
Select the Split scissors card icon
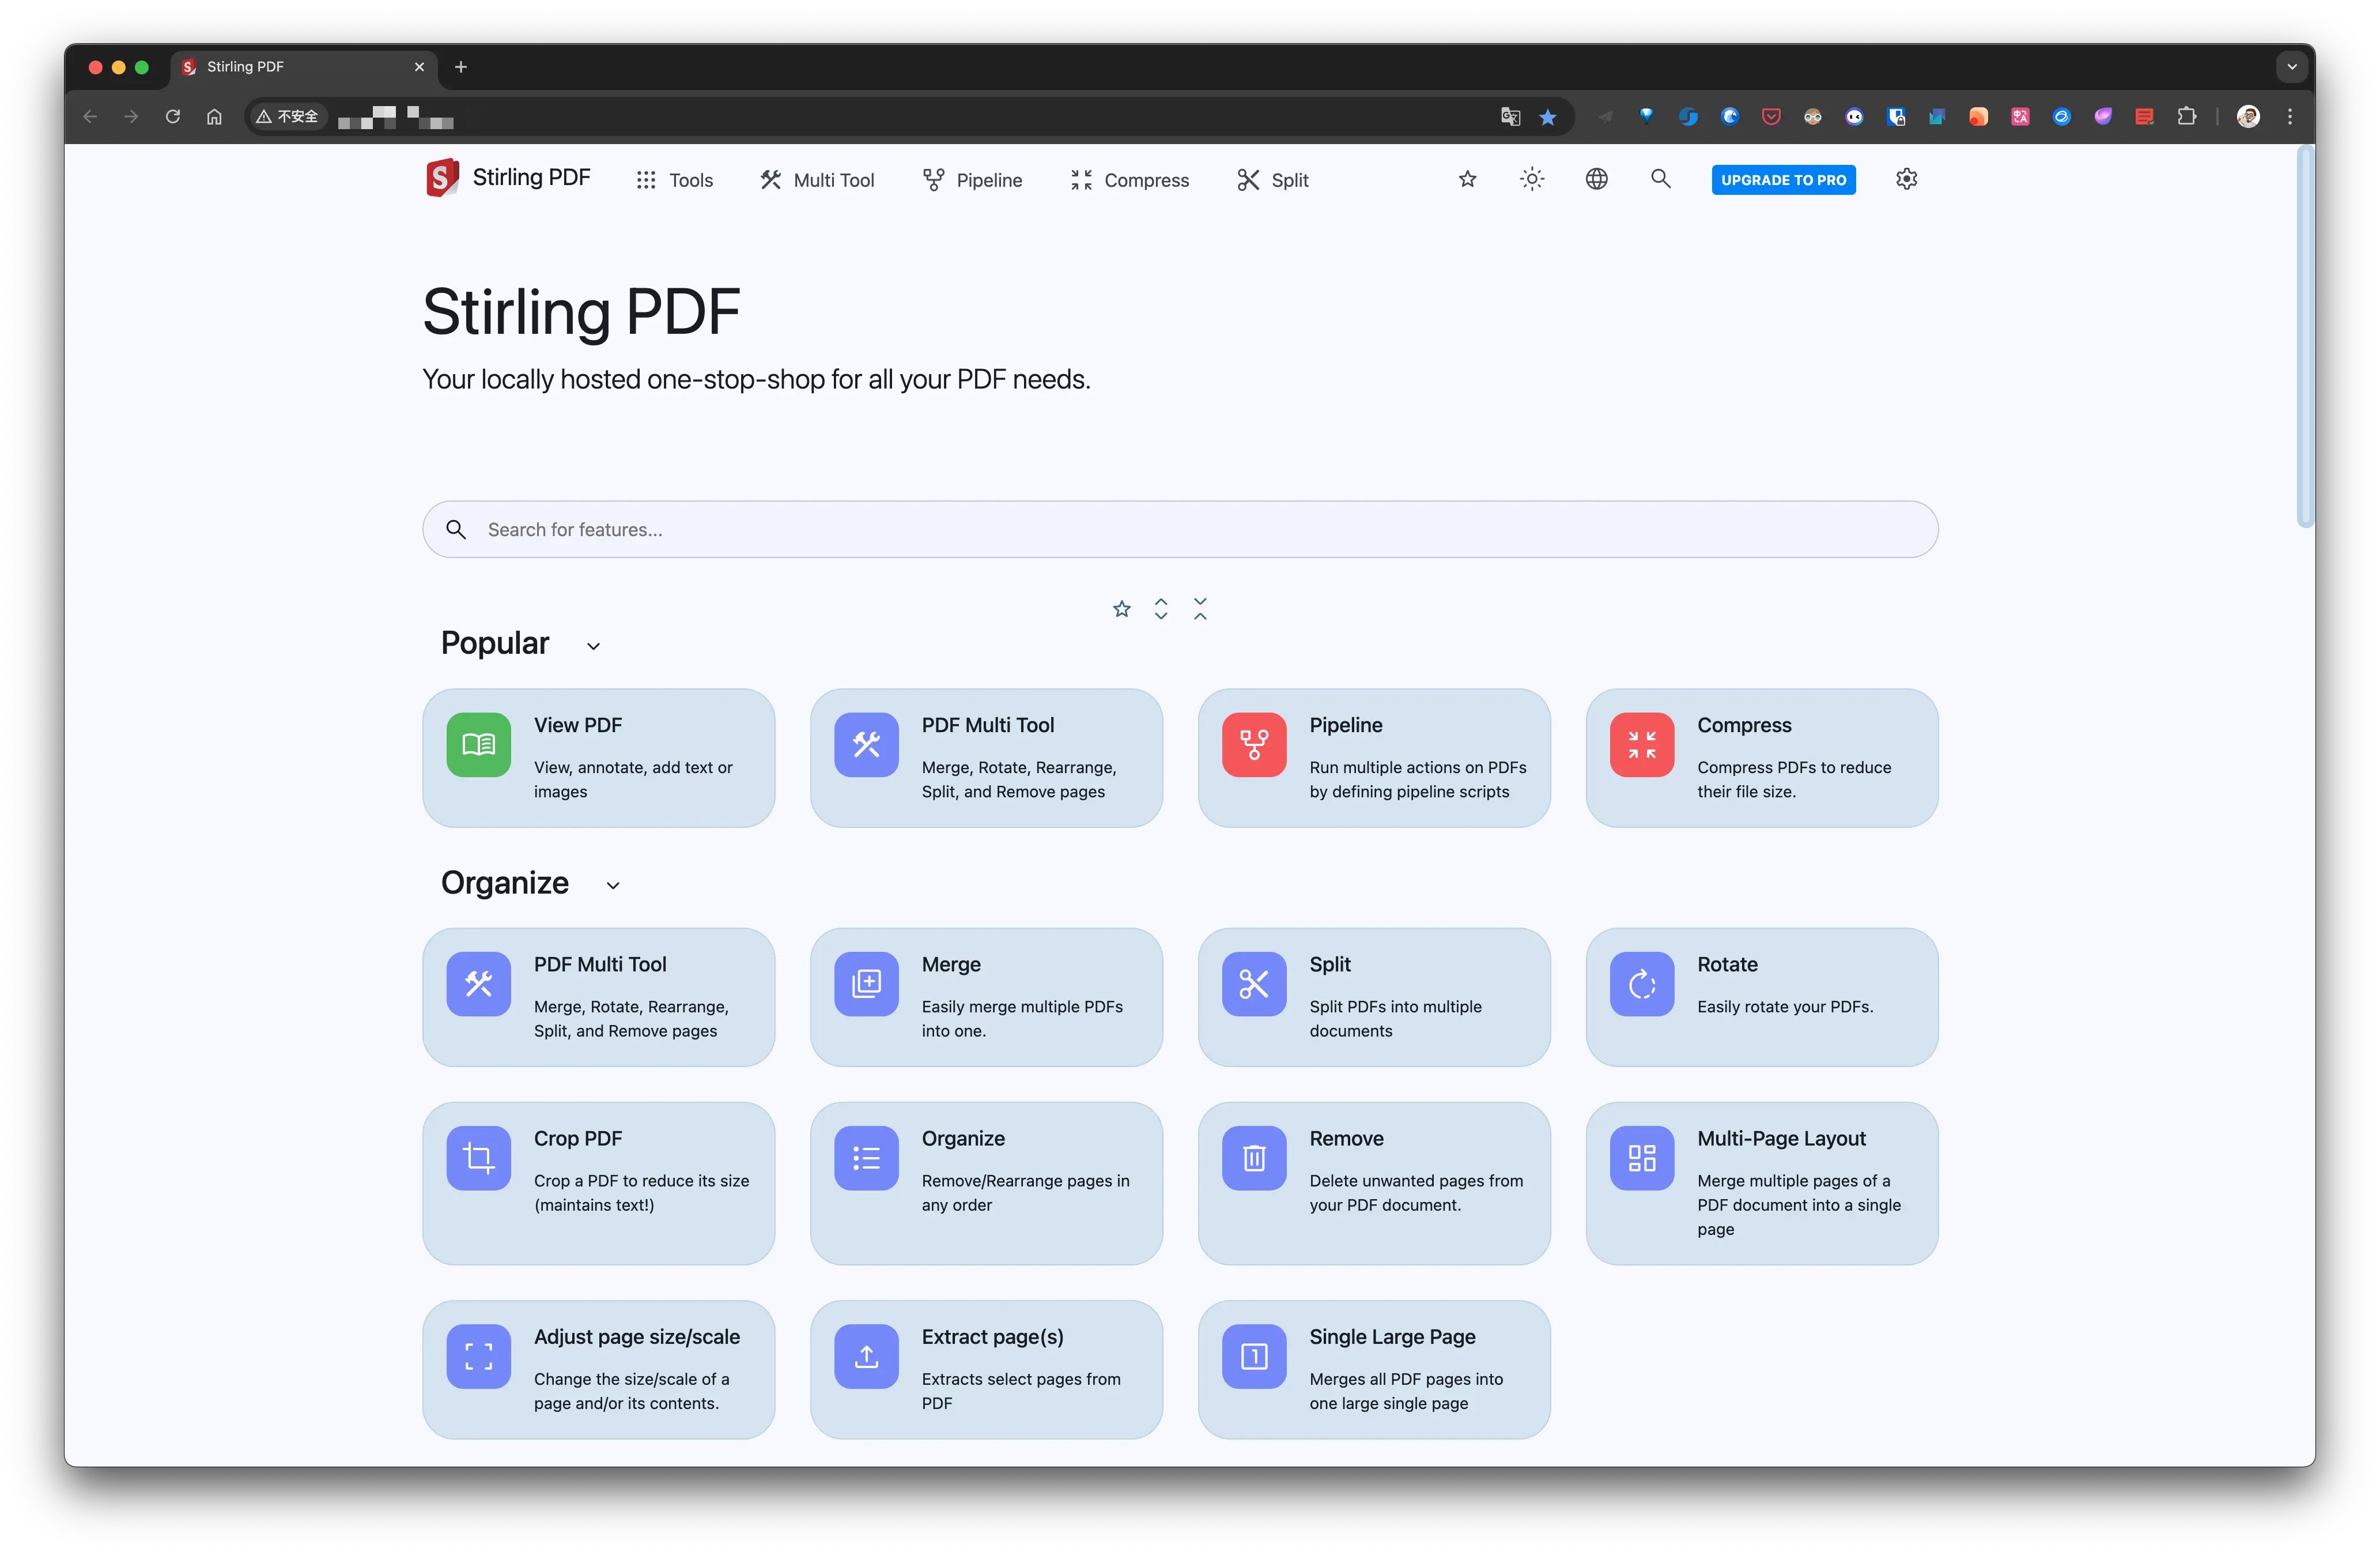pos(1253,984)
